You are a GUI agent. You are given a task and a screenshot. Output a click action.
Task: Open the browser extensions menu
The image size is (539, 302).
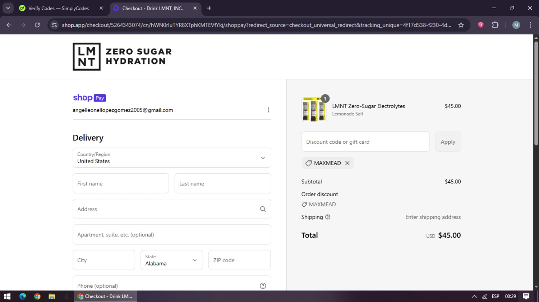coord(495,25)
